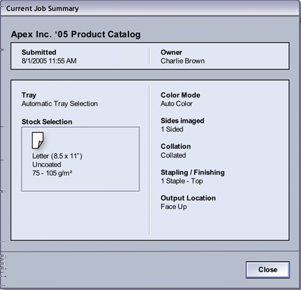Click the Auto Color value
This screenshot has width=301, height=290.
tap(177, 104)
